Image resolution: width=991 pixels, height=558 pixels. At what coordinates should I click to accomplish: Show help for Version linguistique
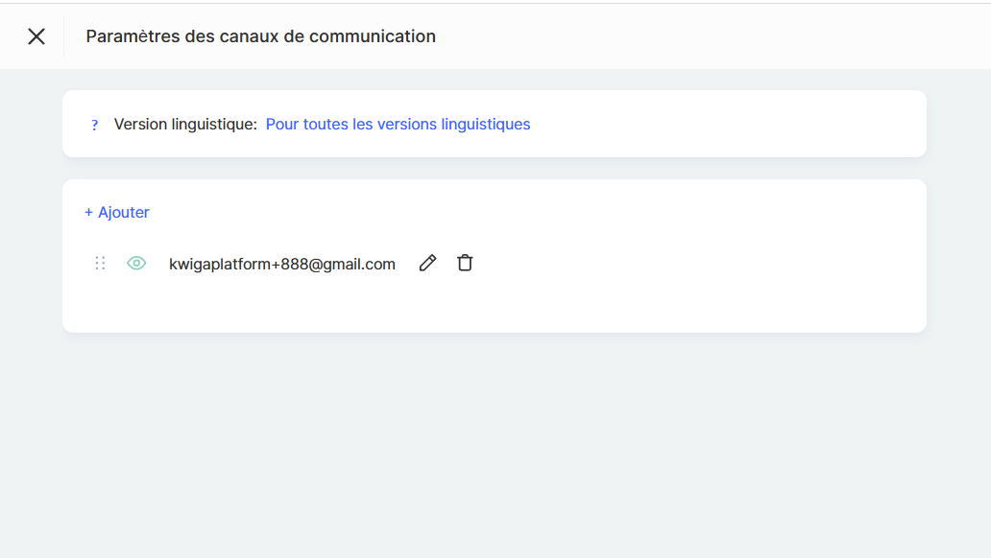pyautogui.click(x=94, y=125)
